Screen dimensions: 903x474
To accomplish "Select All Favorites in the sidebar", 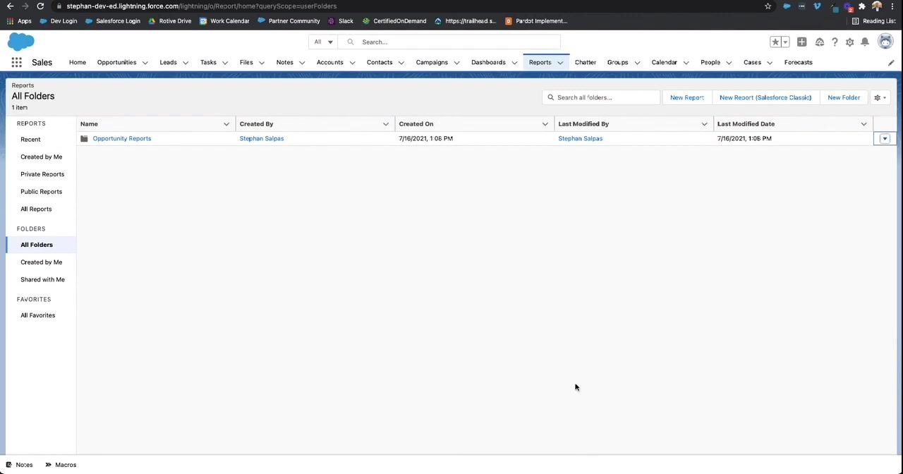I will click(37, 315).
